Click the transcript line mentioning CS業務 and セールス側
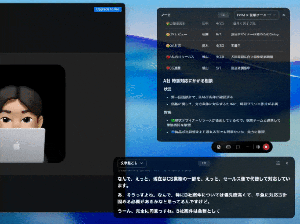Image resolution: width=300 pixels, height=224 pixels. 204,182
